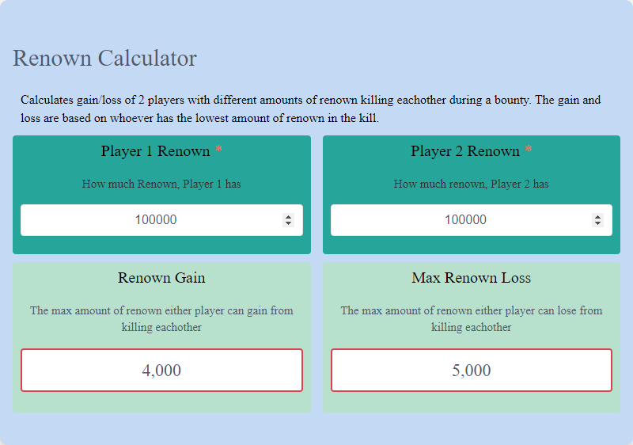Click the Renown Gain description text
This screenshot has height=445, width=633.
(x=161, y=318)
